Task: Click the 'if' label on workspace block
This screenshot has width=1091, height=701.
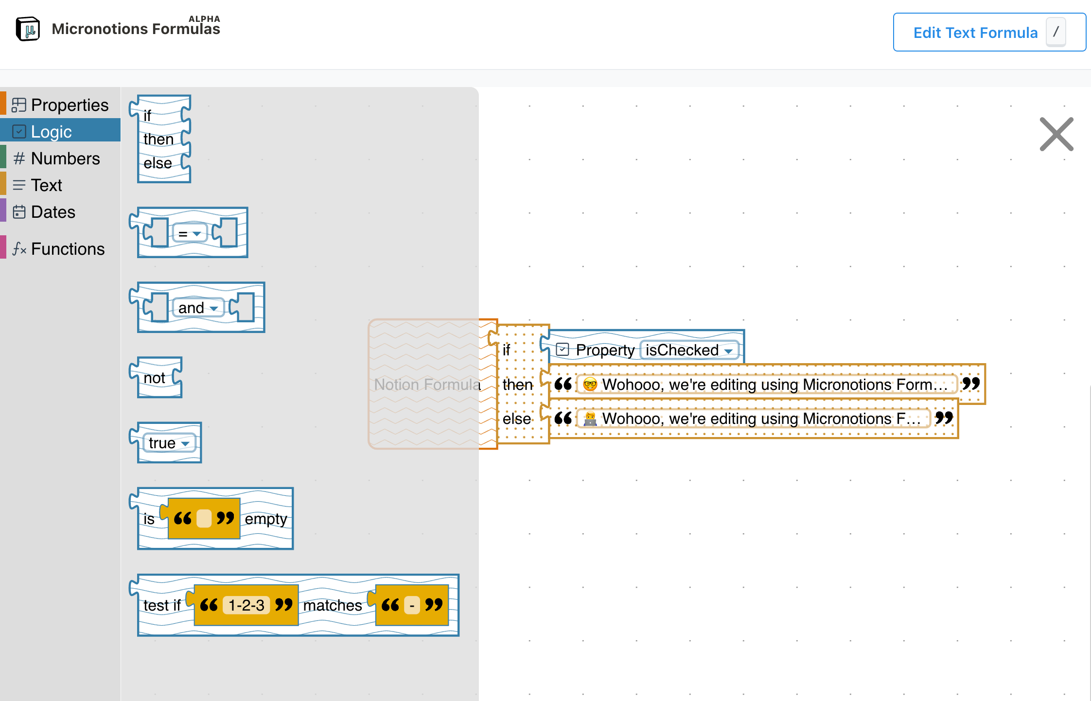Action: (x=507, y=350)
